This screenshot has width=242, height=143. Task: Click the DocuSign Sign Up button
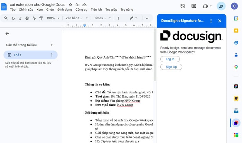click(x=171, y=67)
